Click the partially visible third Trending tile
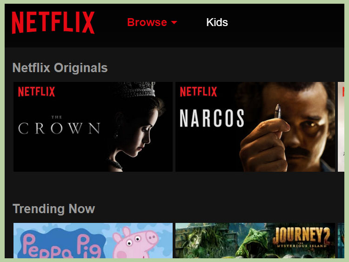The image size is (349, 262). [341, 241]
